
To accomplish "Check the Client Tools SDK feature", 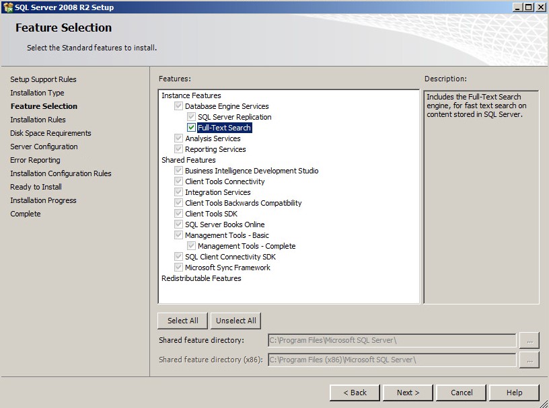I will point(178,213).
